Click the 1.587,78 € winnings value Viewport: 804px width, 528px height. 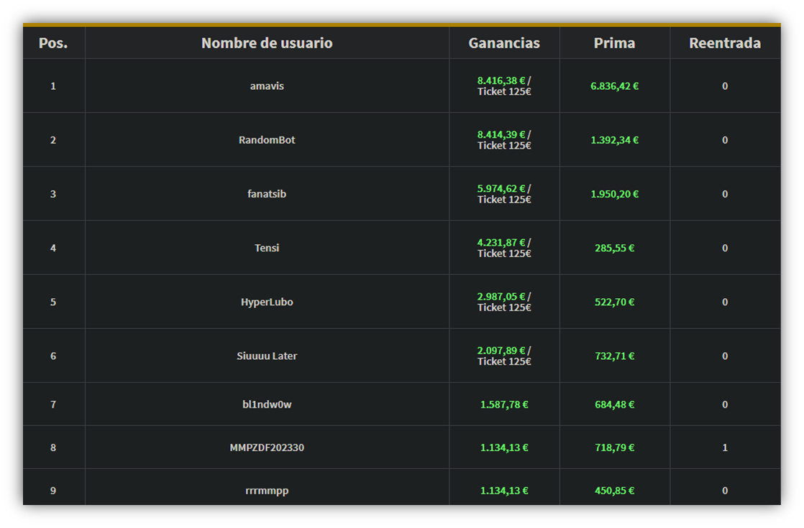504,404
